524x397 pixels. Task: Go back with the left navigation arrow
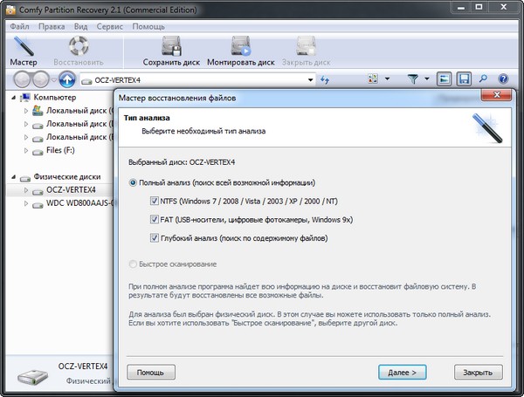pos(22,79)
